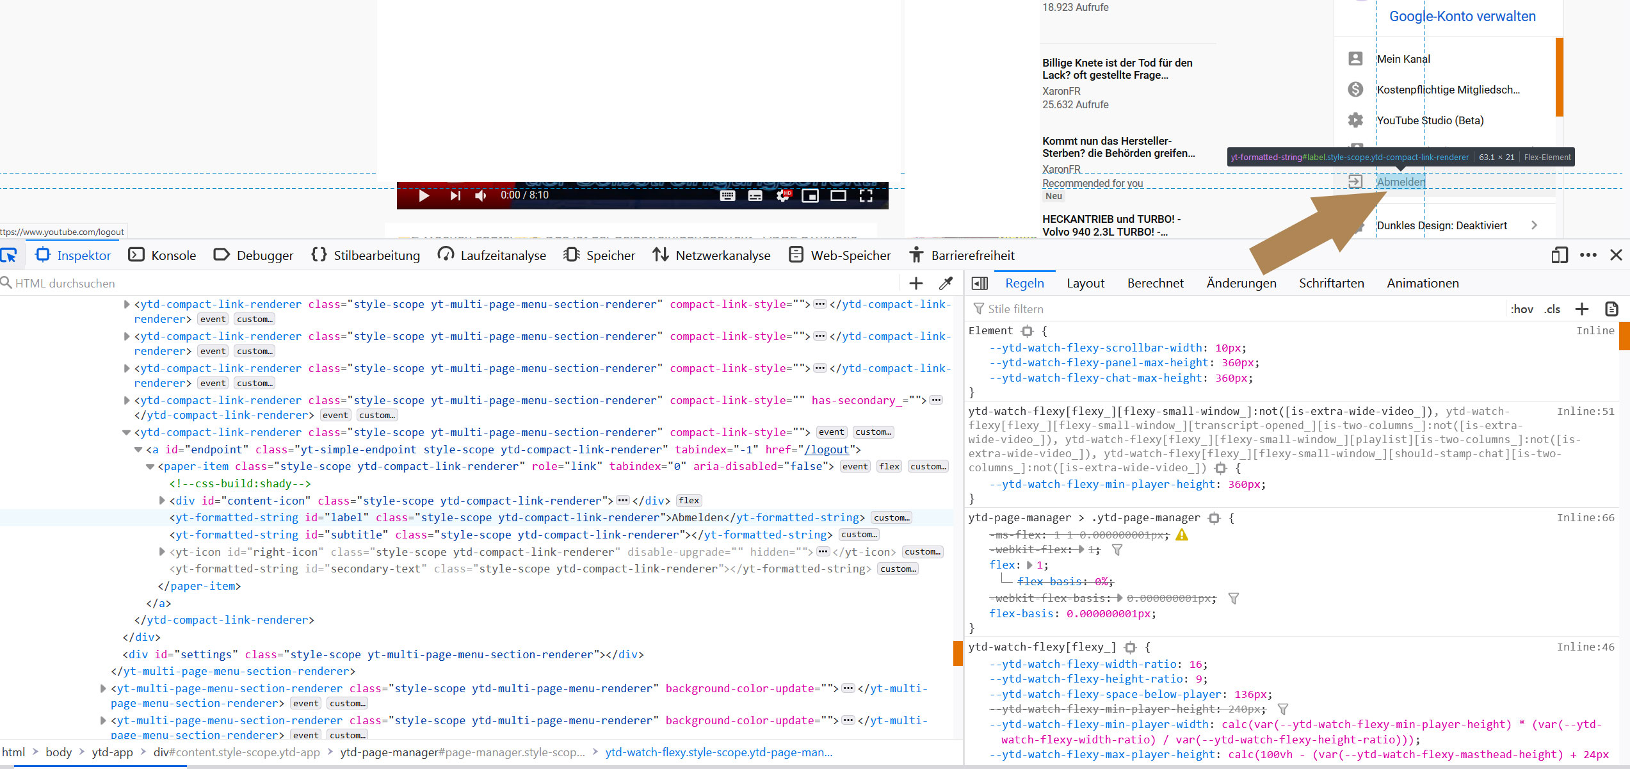Click the eyedropper color picker icon
Image resolution: width=1630 pixels, height=769 pixels.
pos(946,283)
